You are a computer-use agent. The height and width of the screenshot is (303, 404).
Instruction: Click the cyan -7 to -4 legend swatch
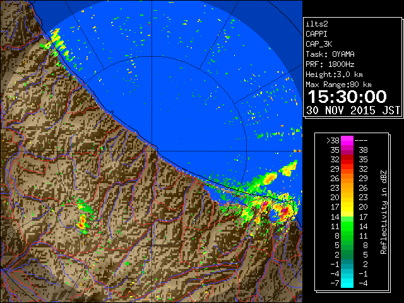(347, 283)
